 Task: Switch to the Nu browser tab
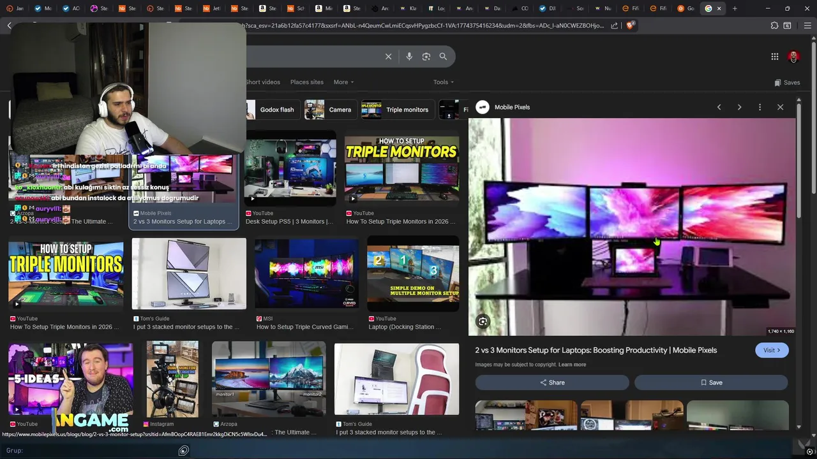point(603,8)
